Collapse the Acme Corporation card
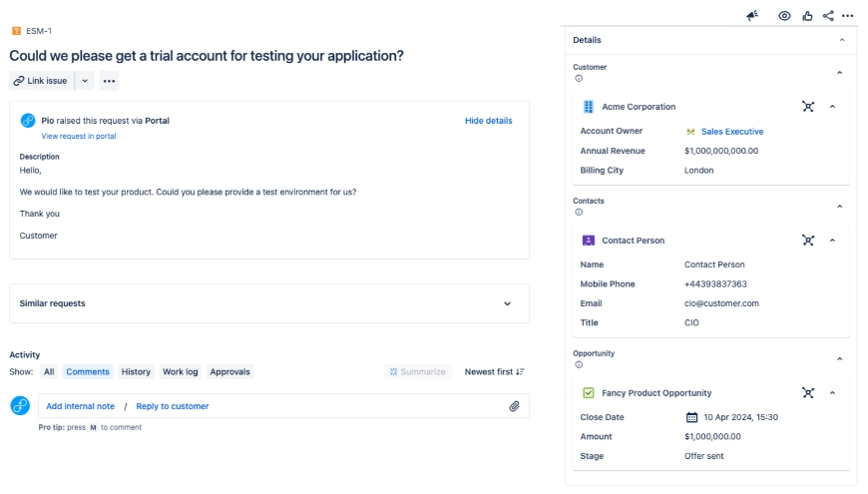 (x=832, y=107)
